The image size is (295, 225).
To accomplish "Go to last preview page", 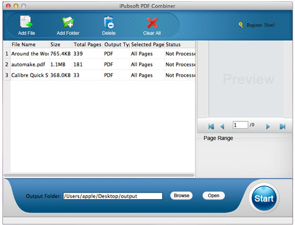I will (x=283, y=127).
